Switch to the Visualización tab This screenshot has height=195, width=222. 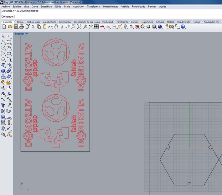pos(49,22)
